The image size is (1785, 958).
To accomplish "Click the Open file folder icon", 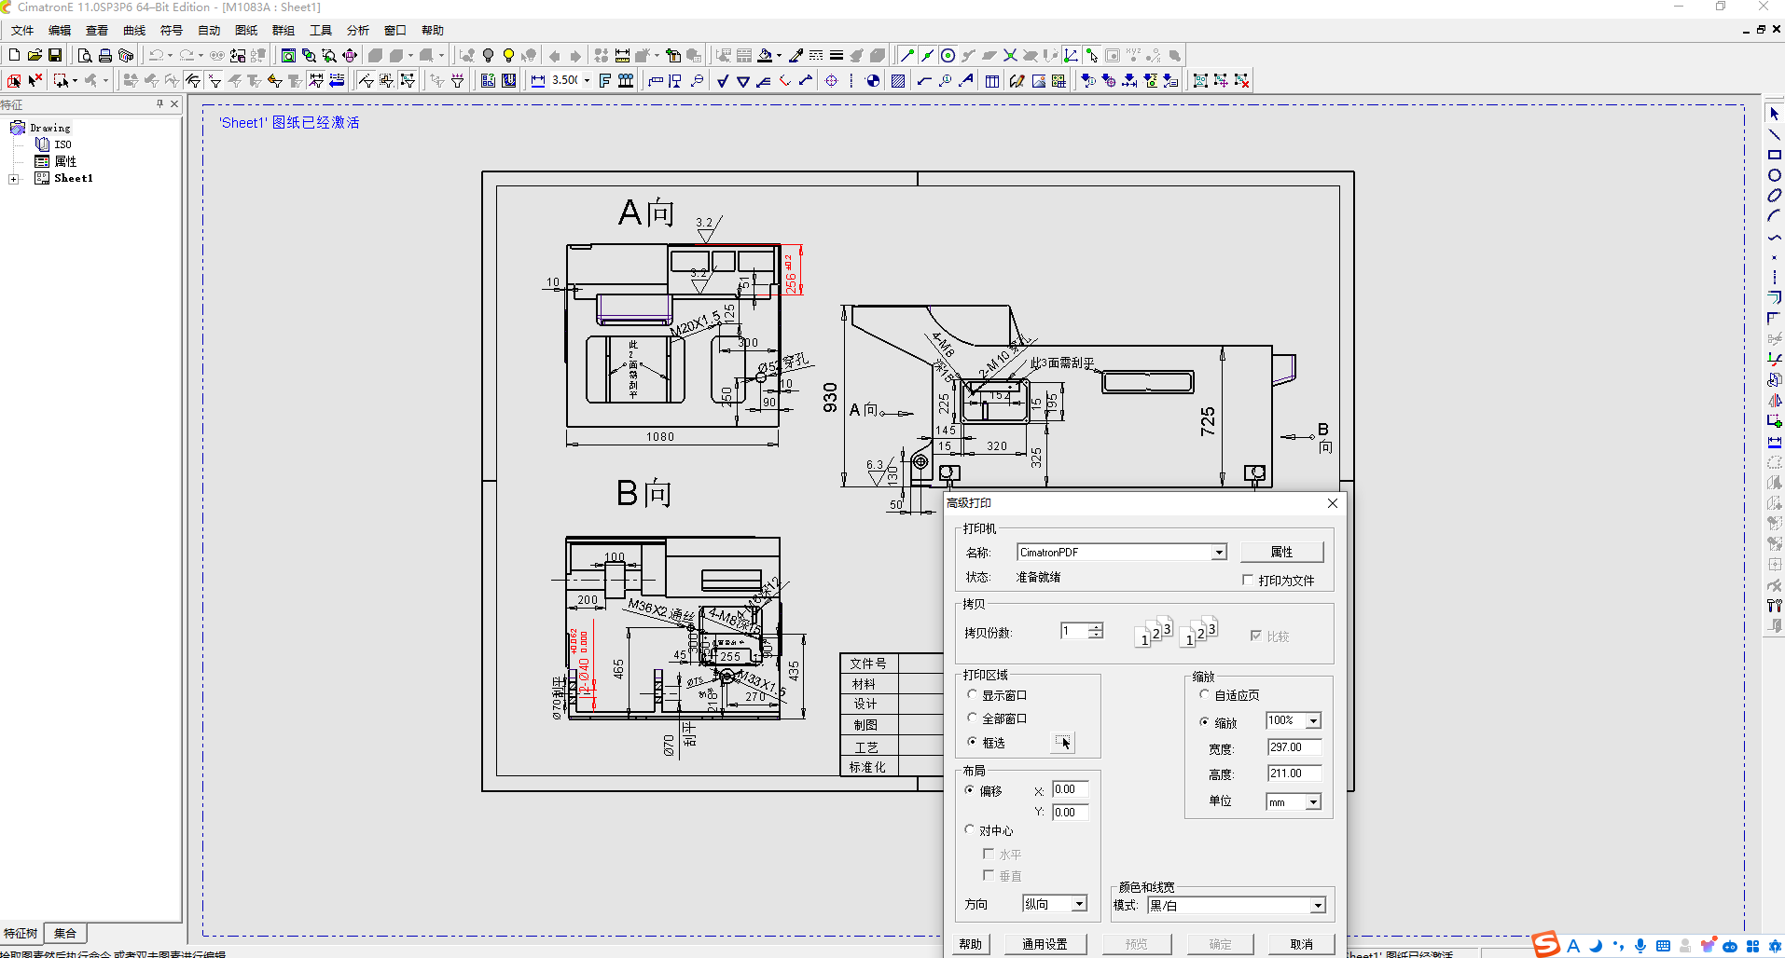I will point(35,56).
